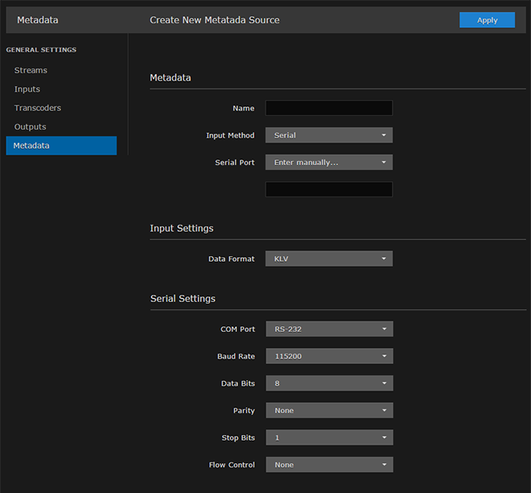Open the Baud Rate 115200 dropdown
531x493 pixels.
[x=328, y=356]
